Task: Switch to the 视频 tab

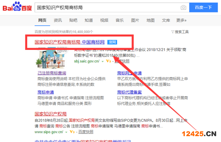Action: pos(104,21)
